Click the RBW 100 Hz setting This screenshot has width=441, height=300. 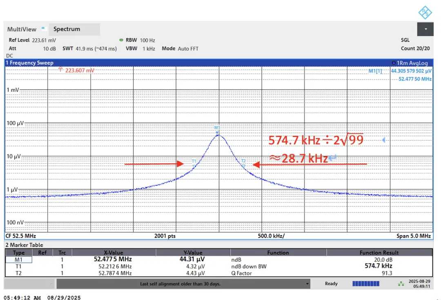click(x=140, y=40)
